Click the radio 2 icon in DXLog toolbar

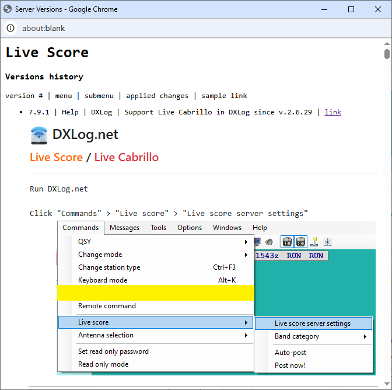[300, 242]
